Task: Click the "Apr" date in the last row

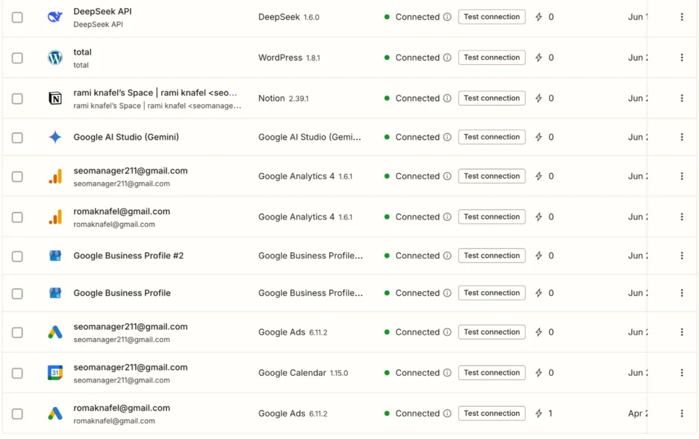Action: point(638,414)
